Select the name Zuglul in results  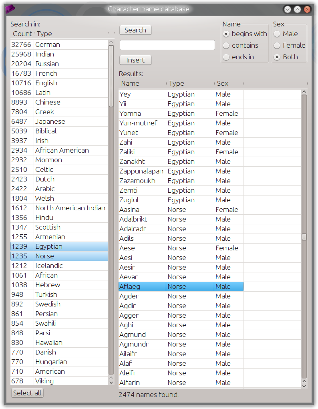(129, 200)
